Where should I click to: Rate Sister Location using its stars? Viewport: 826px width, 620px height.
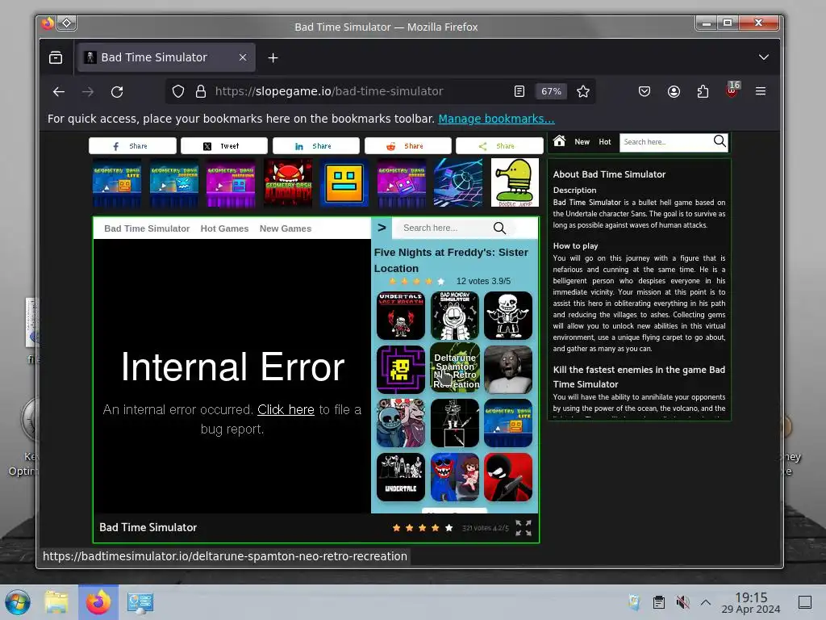417,282
